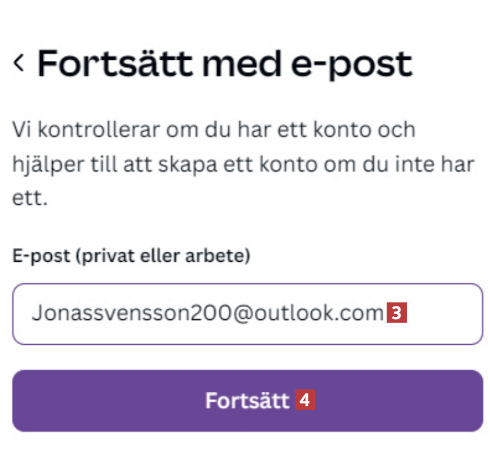Click the red number 3 marker
This screenshot has height=462, width=490.
point(397,314)
